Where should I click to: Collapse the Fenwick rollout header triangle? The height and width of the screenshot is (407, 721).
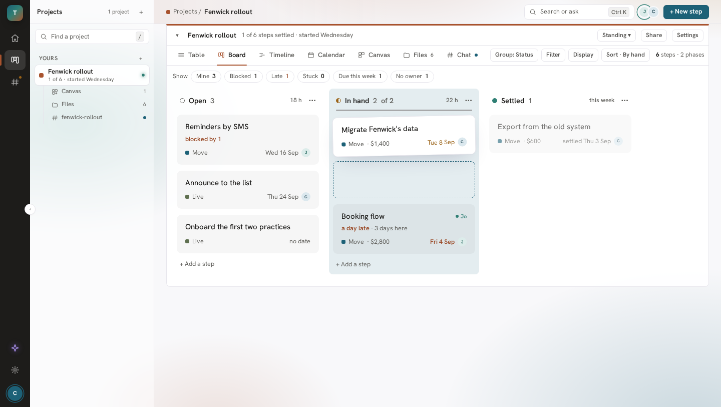pyautogui.click(x=177, y=36)
